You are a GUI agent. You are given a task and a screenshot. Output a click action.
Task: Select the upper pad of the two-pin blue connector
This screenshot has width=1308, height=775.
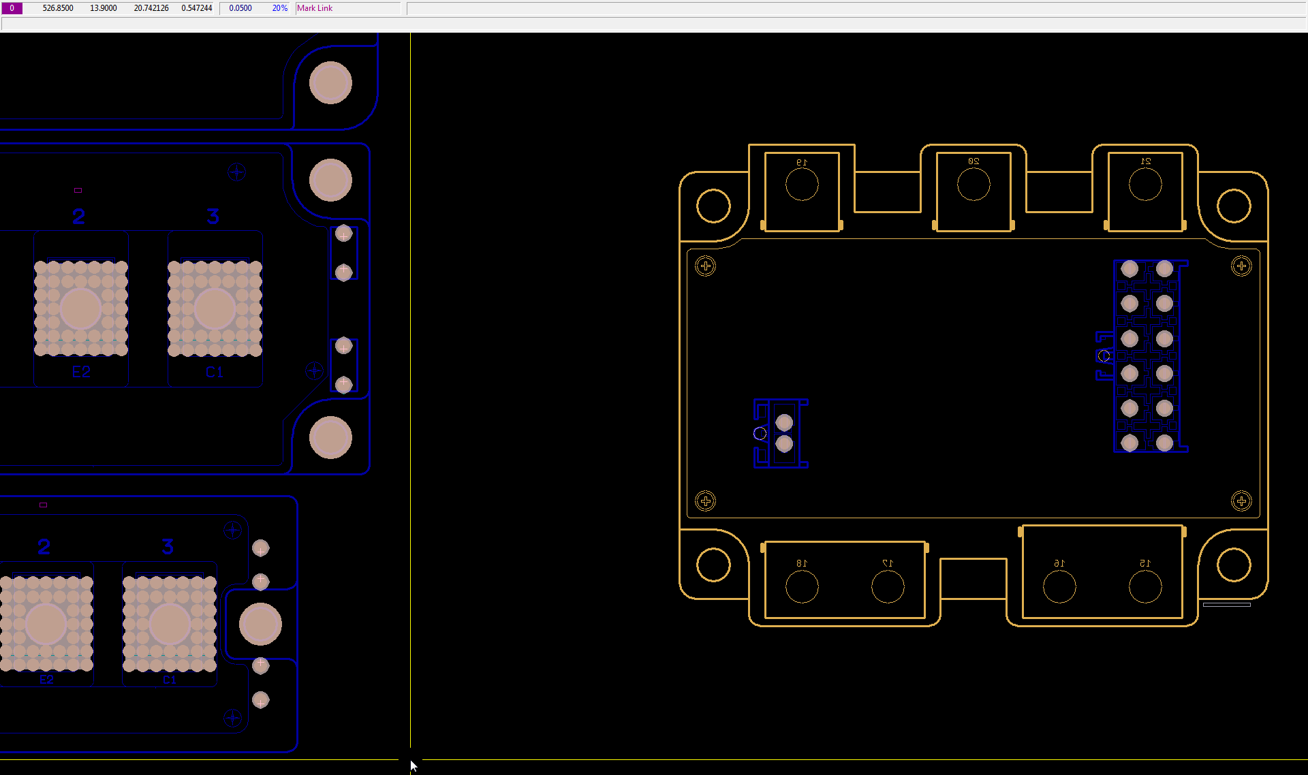pos(784,422)
